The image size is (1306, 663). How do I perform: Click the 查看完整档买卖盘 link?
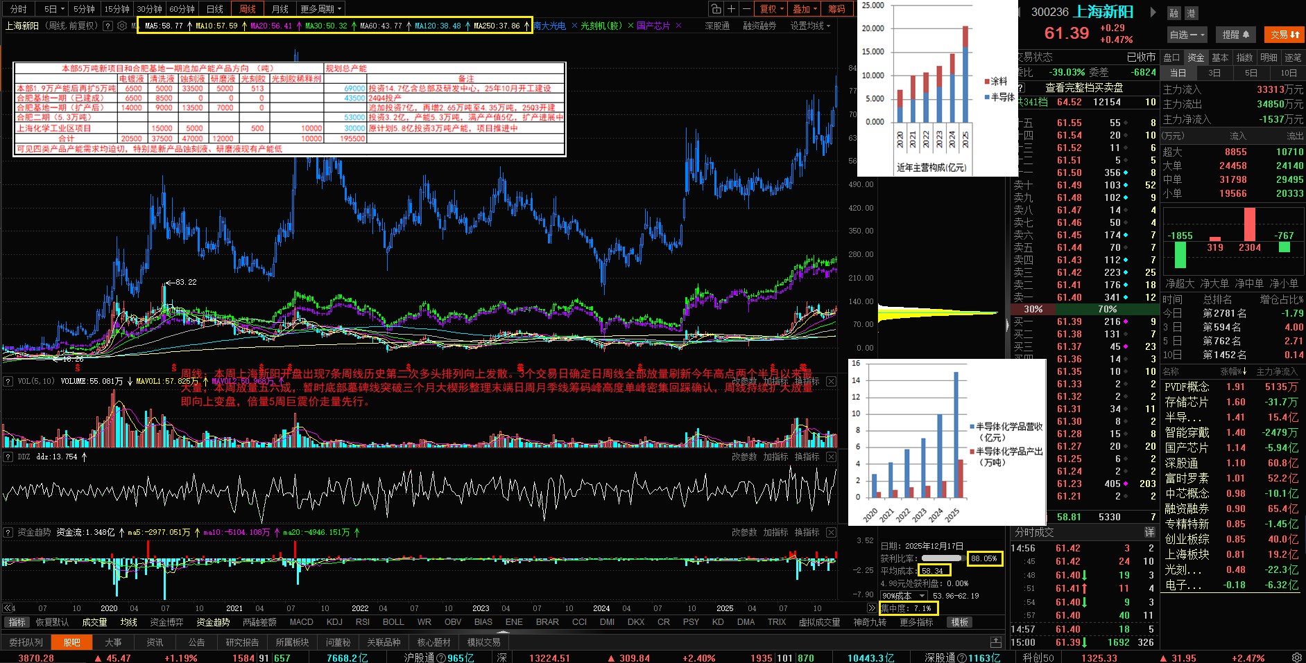(x=1083, y=87)
